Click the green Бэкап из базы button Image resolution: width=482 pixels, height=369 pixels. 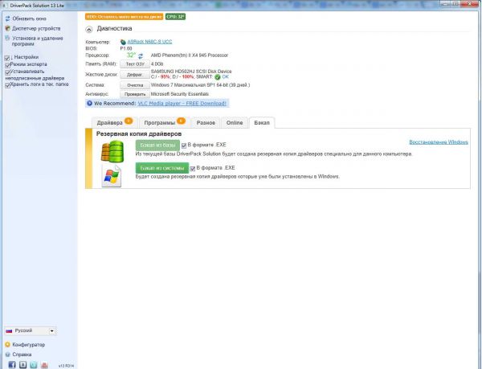click(x=157, y=146)
